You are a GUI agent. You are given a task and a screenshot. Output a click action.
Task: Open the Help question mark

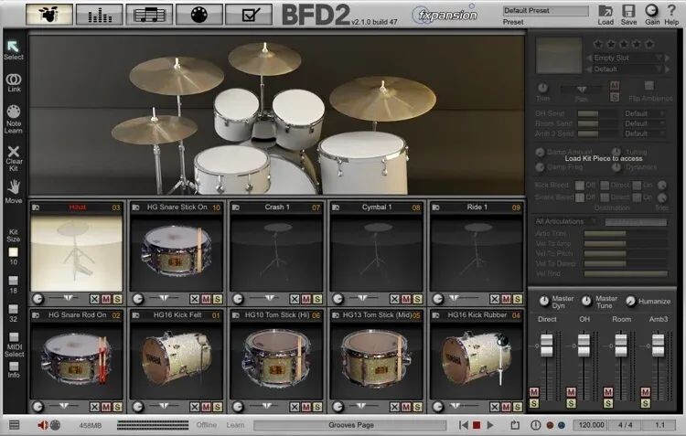point(671,10)
